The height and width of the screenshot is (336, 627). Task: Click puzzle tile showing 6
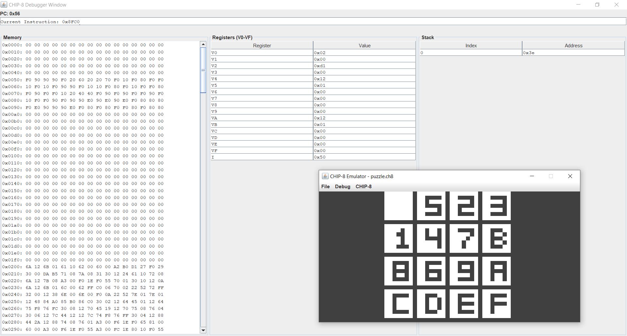coord(431,271)
